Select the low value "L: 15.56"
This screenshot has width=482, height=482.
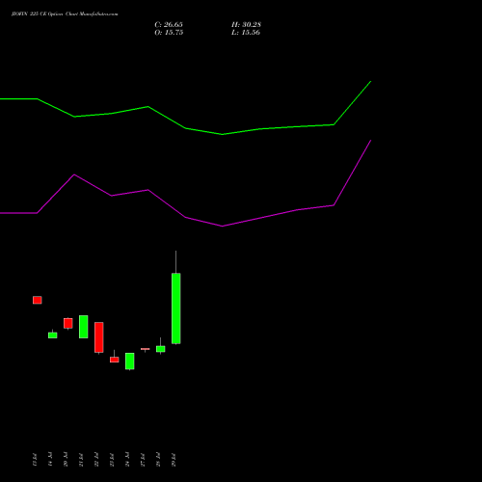coord(246,33)
